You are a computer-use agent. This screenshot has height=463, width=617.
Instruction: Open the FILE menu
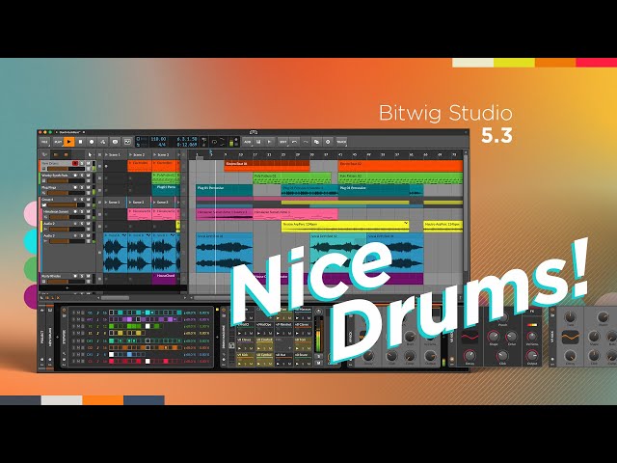point(44,142)
